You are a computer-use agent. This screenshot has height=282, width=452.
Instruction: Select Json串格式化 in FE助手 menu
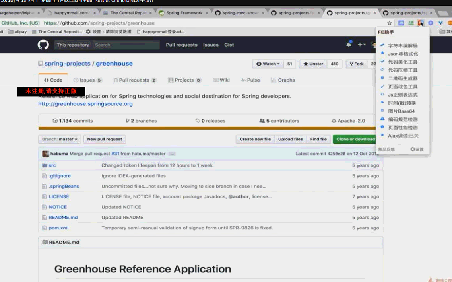coord(403,54)
